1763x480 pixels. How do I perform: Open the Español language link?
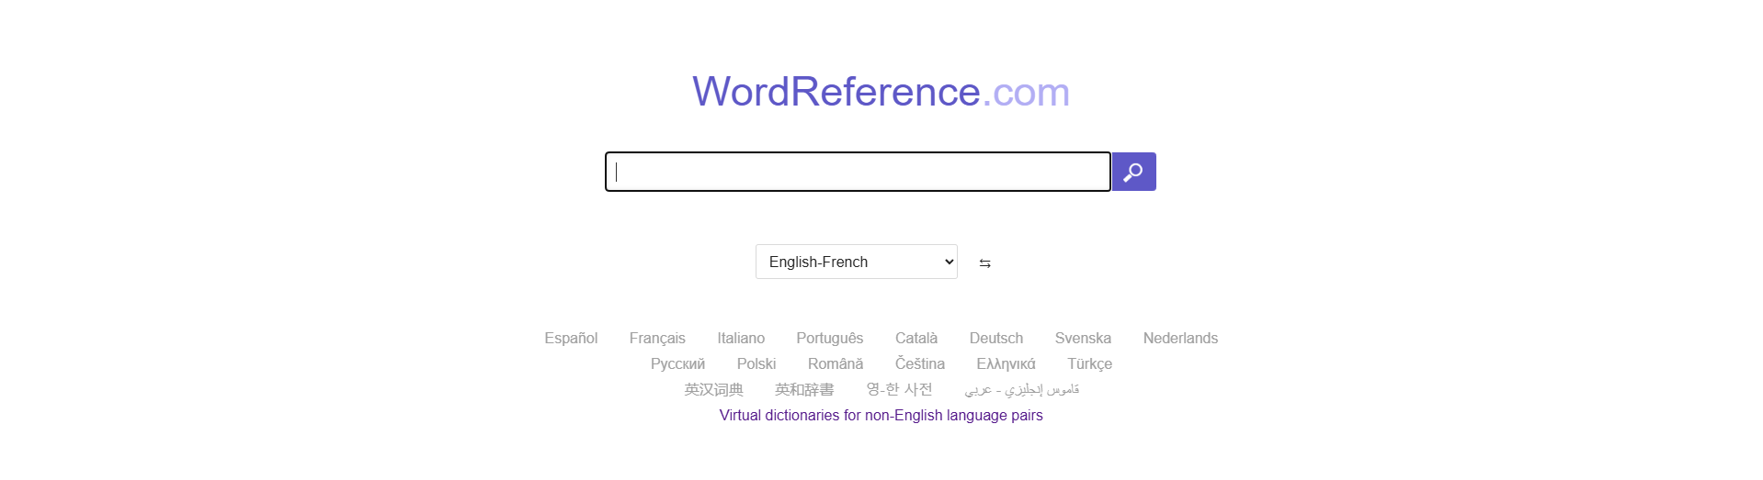571,339
